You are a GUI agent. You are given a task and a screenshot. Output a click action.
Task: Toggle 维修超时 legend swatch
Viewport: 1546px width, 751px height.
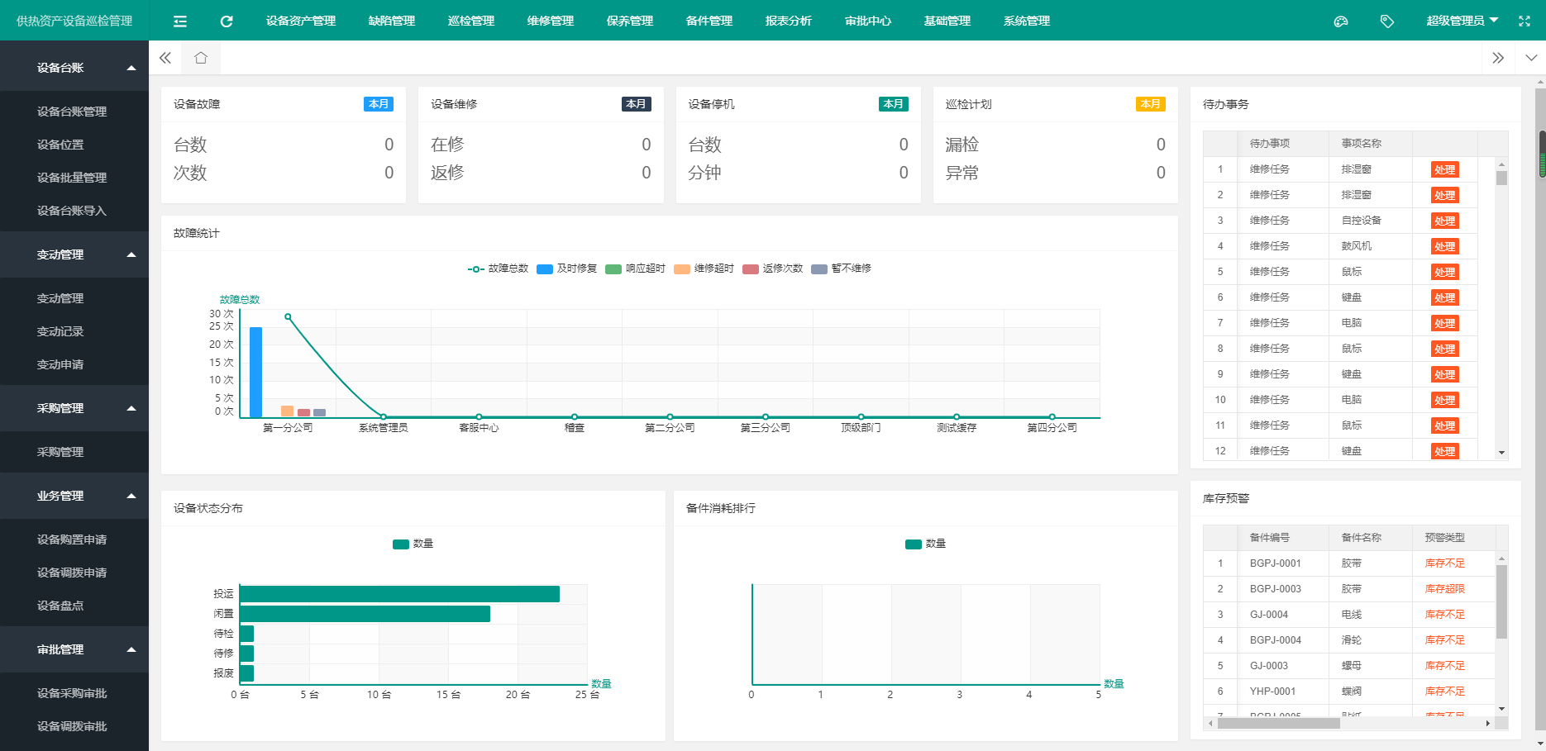pos(682,269)
